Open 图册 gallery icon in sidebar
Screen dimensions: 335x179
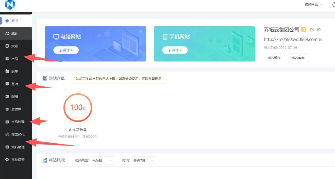click(7, 97)
